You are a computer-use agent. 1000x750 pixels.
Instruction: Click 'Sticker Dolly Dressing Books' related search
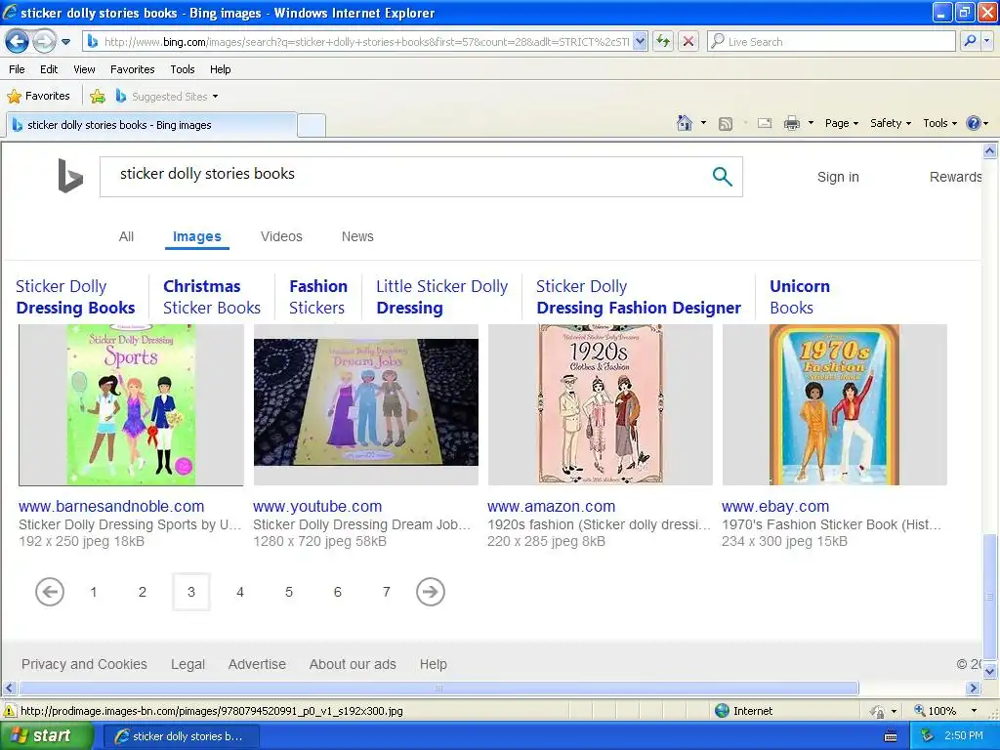(75, 297)
